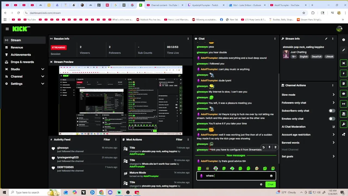Image resolution: width=348 pixels, height=196 pixels.
Task: Click the DeusVult stream tag
Action: (x=317, y=57)
